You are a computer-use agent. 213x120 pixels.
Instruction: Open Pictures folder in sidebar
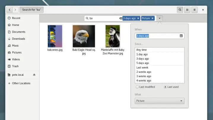(x=23, y=52)
